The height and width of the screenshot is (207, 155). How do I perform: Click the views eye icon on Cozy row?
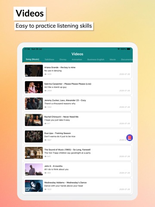45,107
